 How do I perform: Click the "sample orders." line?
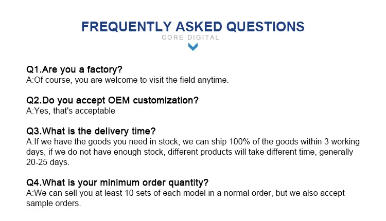click(54, 203)
